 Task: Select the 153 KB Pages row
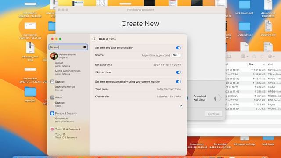[x=253, y=104]
